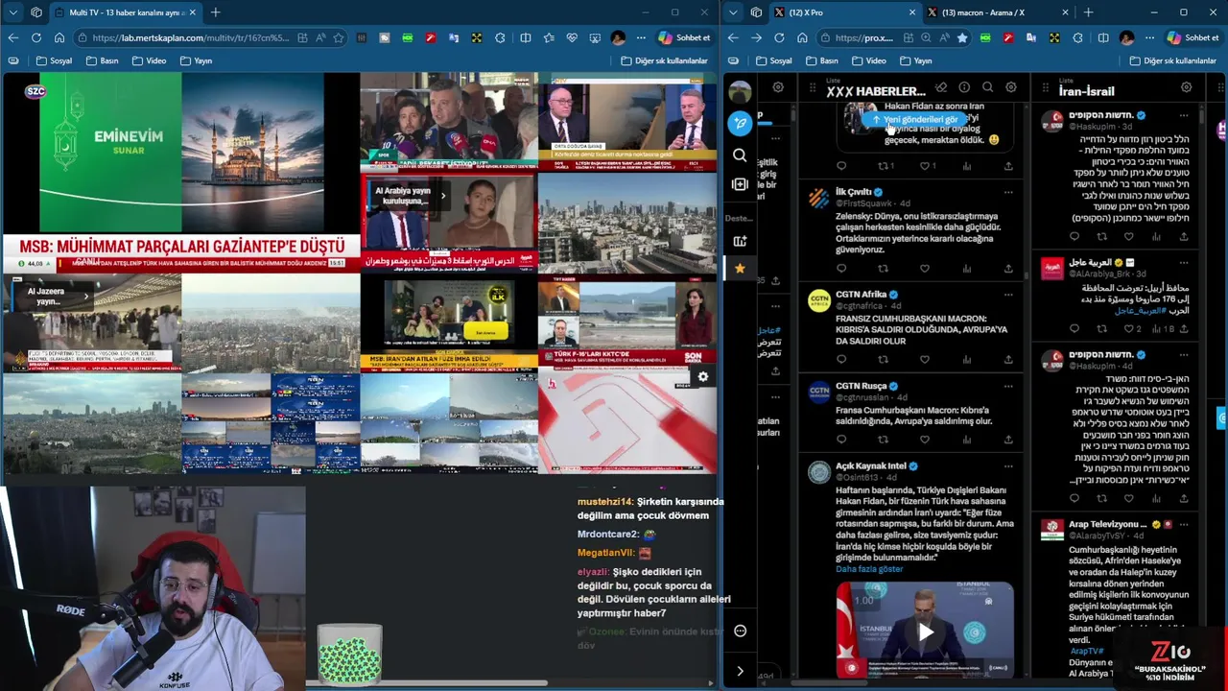This screenshot has width=1228, height=691.
Task: Play the Hakan Fidan video
Action: [x=925, y=631]
